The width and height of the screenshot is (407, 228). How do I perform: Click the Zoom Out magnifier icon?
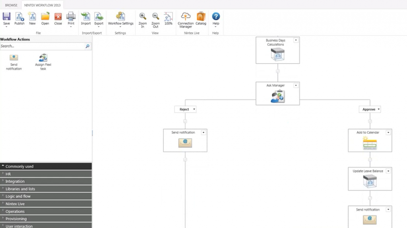pos(155,17)
